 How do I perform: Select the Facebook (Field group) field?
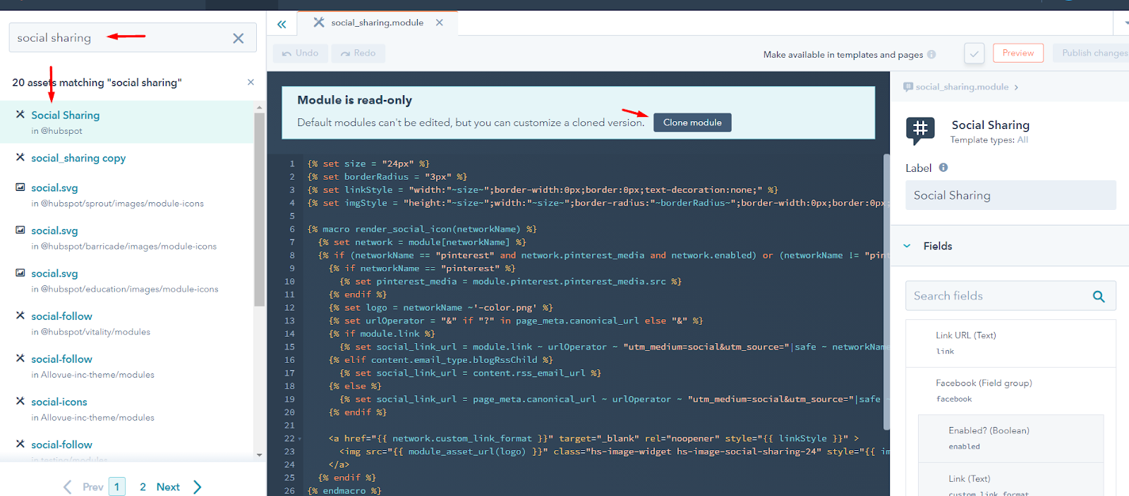click(x=1010, y=390)
